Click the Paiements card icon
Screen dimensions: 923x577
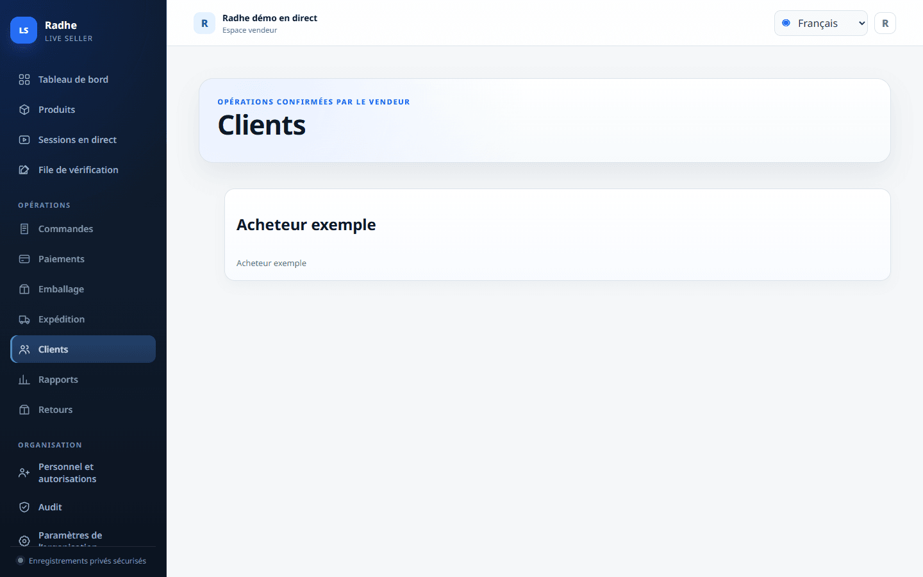(x=24, y=259)
